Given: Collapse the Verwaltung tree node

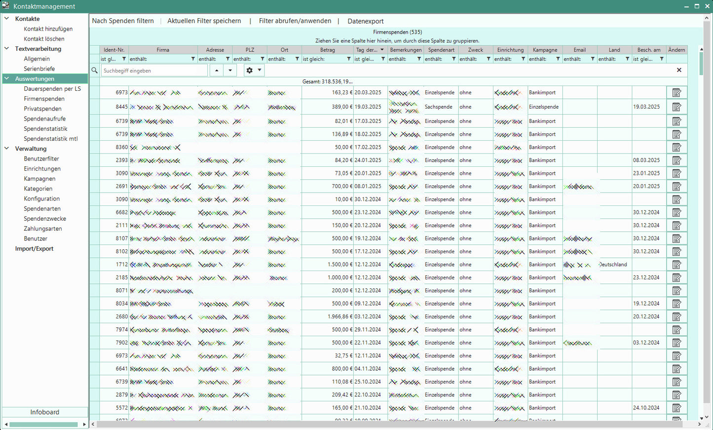Looking at the screenshot, I should pos(7,149).
